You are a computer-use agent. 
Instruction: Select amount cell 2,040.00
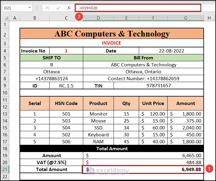[186, 128]
